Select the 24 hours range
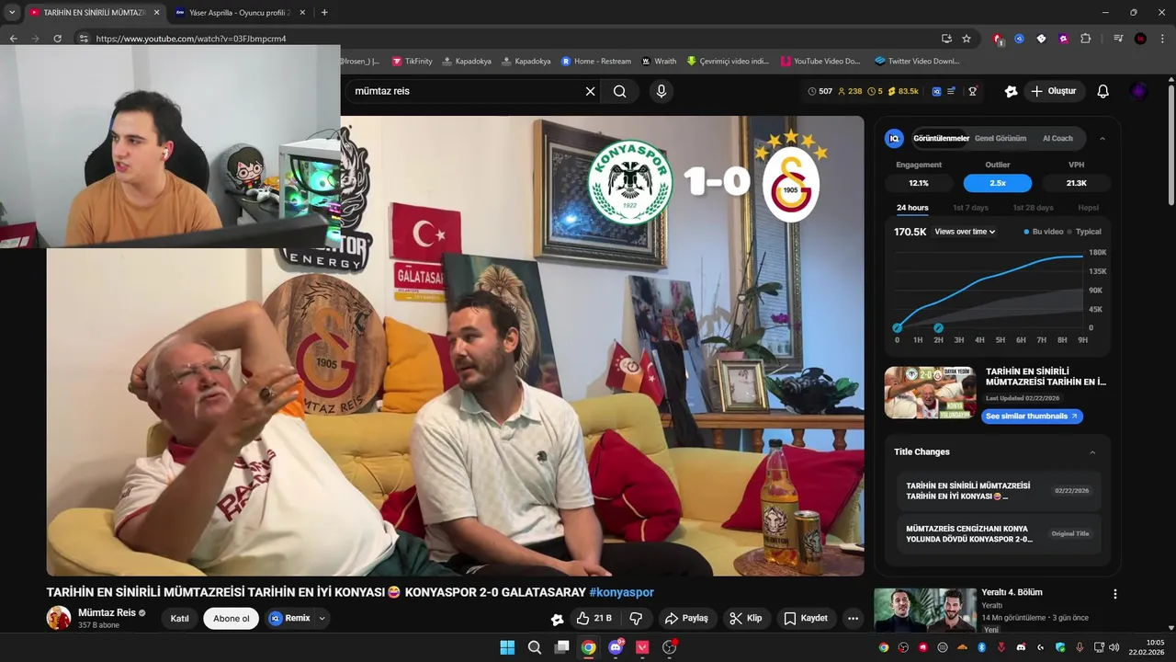1176x662 pixels. (x=912, y=208)
